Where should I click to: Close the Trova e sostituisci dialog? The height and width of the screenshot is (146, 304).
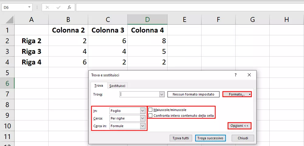pos(249,75)
